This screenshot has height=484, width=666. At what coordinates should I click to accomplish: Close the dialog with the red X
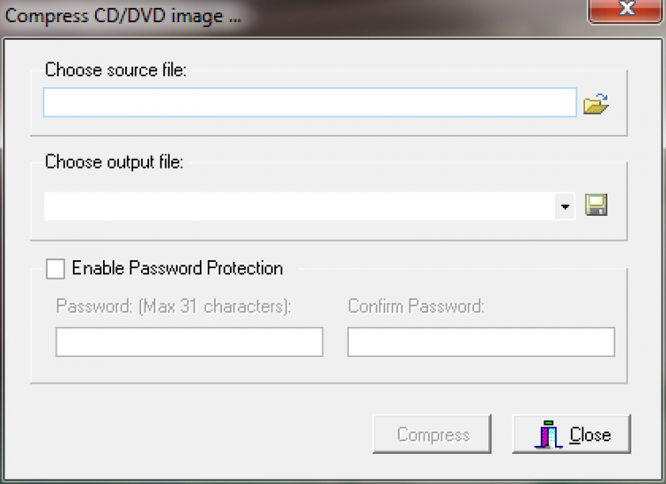626,9
